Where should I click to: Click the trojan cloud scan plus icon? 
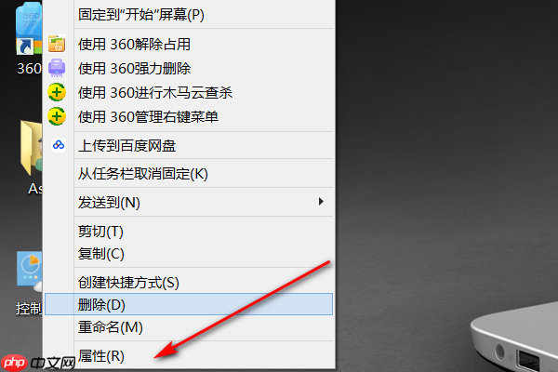point(57,92)
